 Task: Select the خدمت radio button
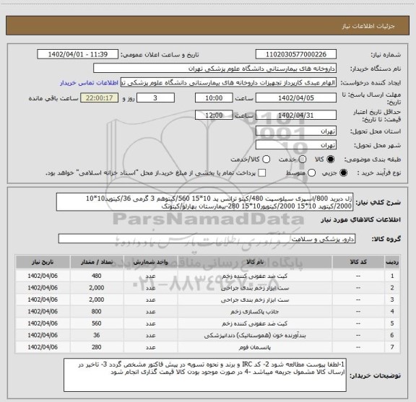point(303,160)
